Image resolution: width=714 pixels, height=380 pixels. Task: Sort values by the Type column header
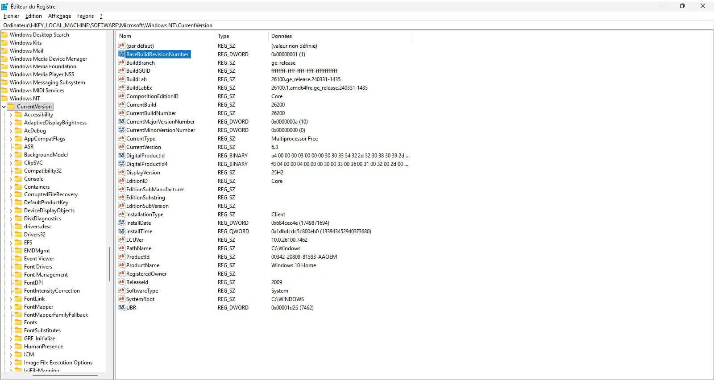(x=241, y=36)
